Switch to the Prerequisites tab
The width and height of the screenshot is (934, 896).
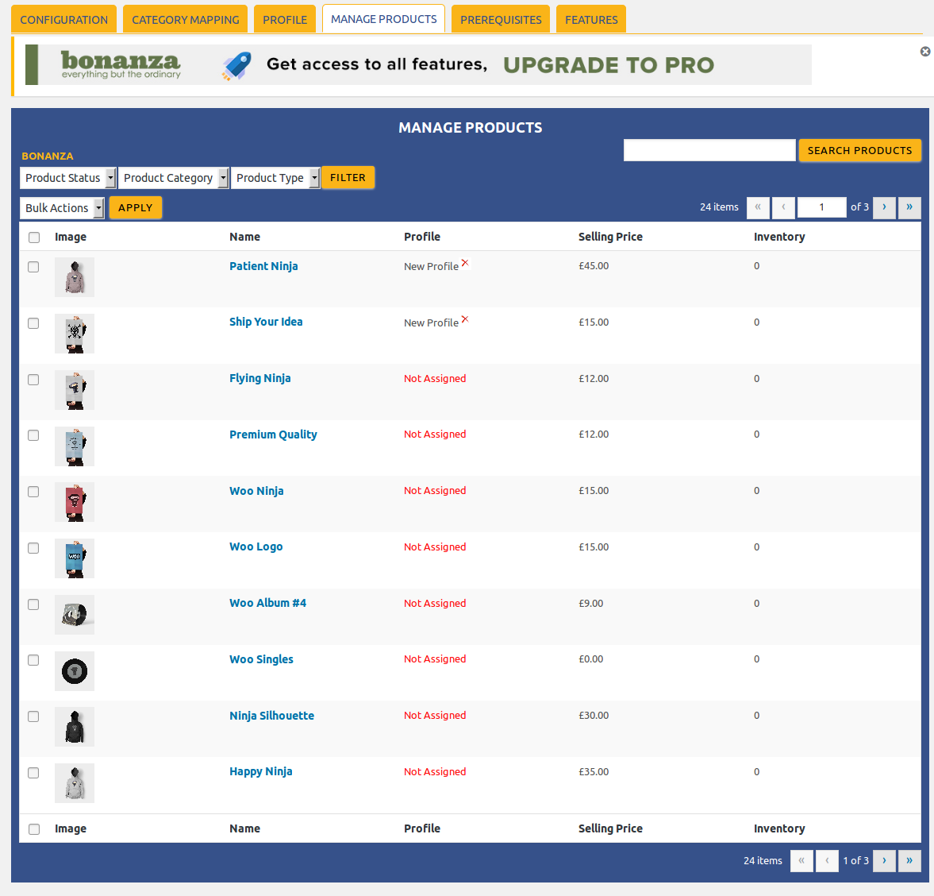[501, 20]
